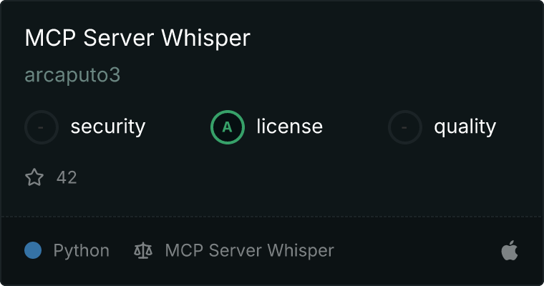
Task: Click the empty security grade circle
Action: [42, 127]
